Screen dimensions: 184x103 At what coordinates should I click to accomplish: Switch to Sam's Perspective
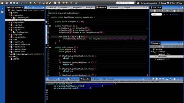(x=149, y=3)
